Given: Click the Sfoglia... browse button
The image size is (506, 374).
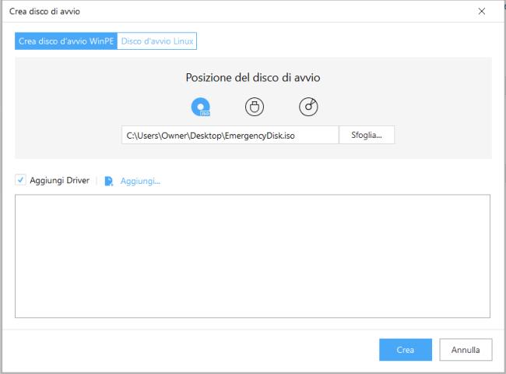Looking at the screenshot, I should tap(367, 135).
